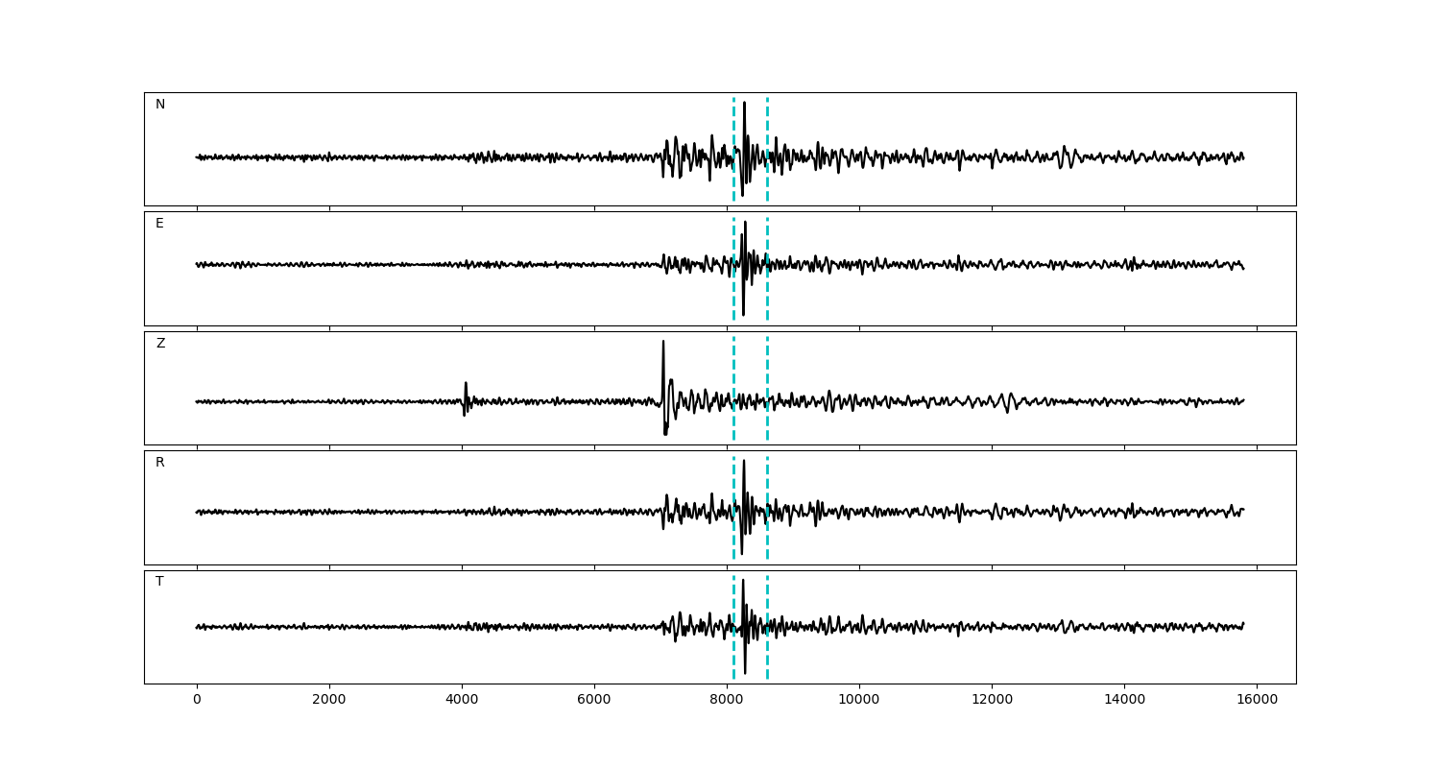Click the T component panel label
This screenshot has height=768, width=1440.
[159, 582]
